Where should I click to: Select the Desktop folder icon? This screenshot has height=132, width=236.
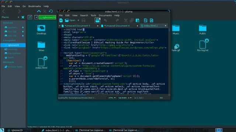(x=41, y=30)
